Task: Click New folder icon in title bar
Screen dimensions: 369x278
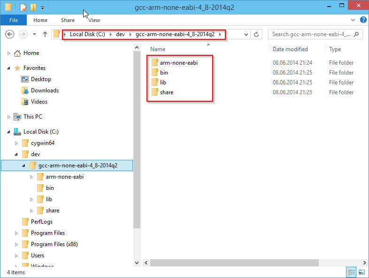Action: click(34, 8)
